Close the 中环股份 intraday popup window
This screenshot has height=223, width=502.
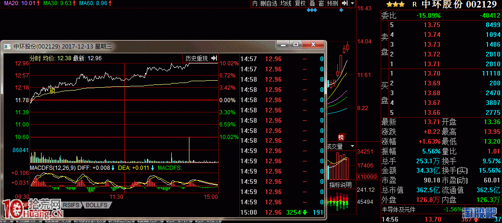click(313, 44)
